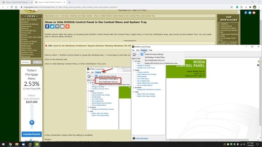
Task: Toggle Add Desktop Context Menu option
Action: (155, 57)
